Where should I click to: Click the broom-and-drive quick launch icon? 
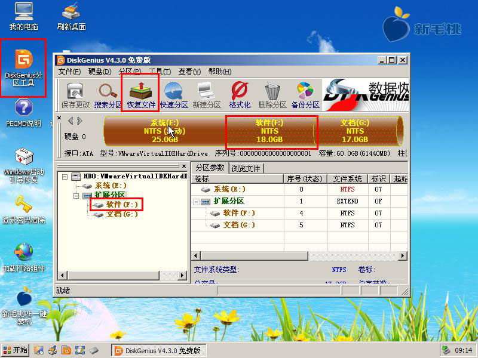pyautogui.click(x=52, y=350)
